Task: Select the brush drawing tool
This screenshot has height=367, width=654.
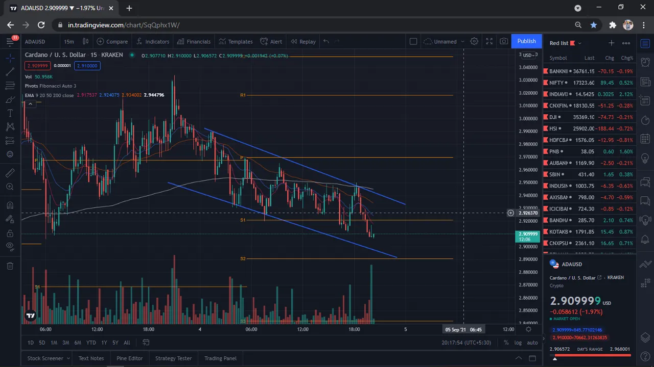Action: pos(10,99)
